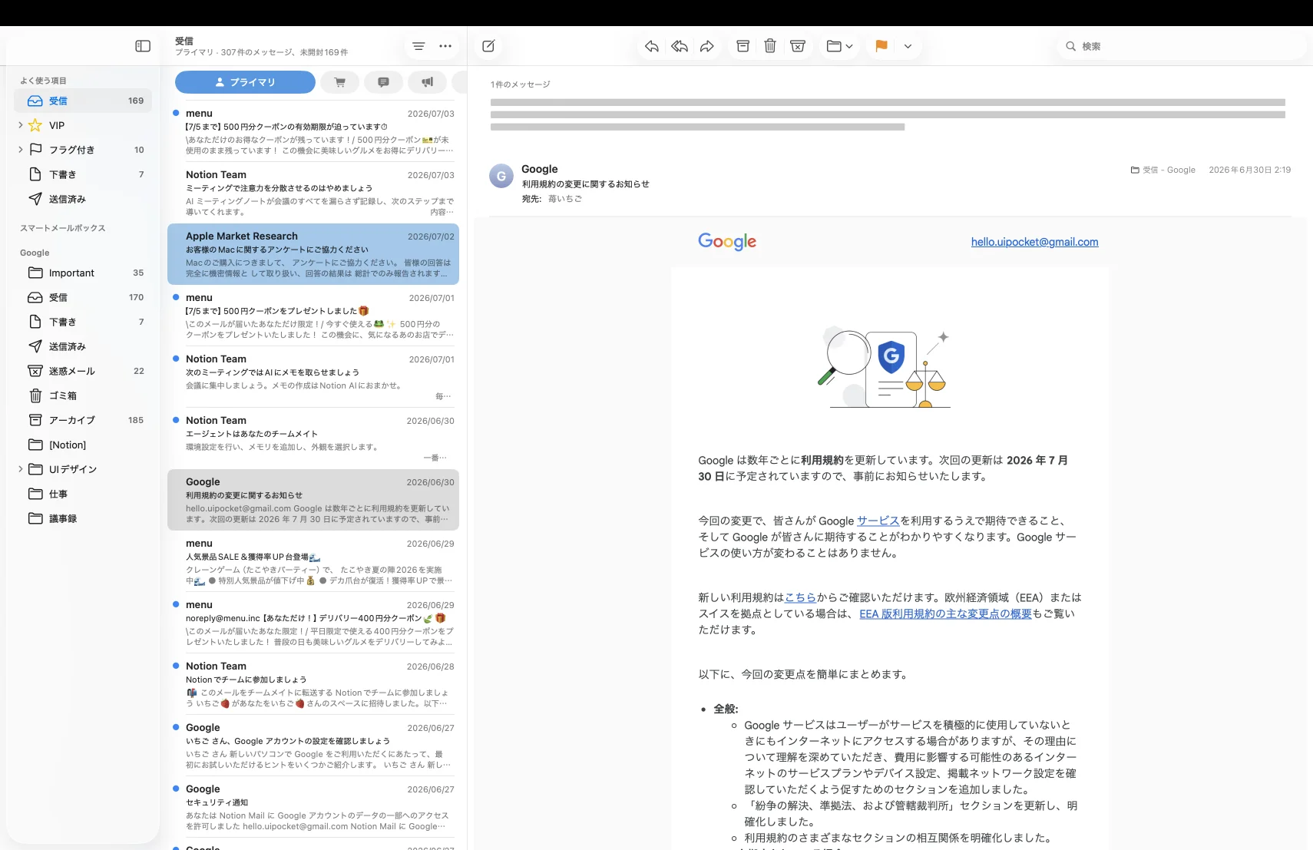Screen dimensions: 1313x850
Task: Open the アーカイブ archive mailbox
Action: coord(83,420)
